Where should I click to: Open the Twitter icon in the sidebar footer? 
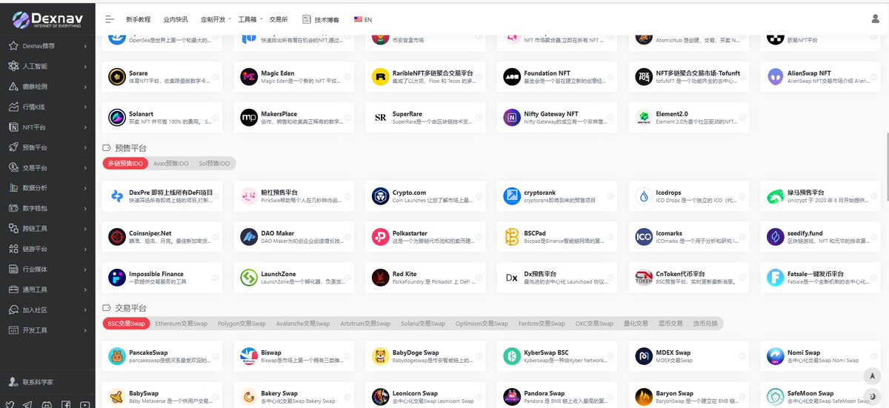(x=10, y=404)
